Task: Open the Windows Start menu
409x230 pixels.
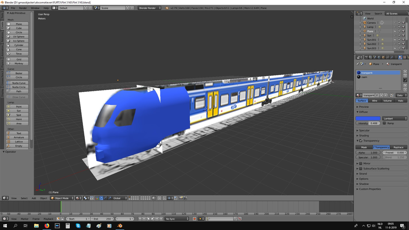Action: pos(5,226)
